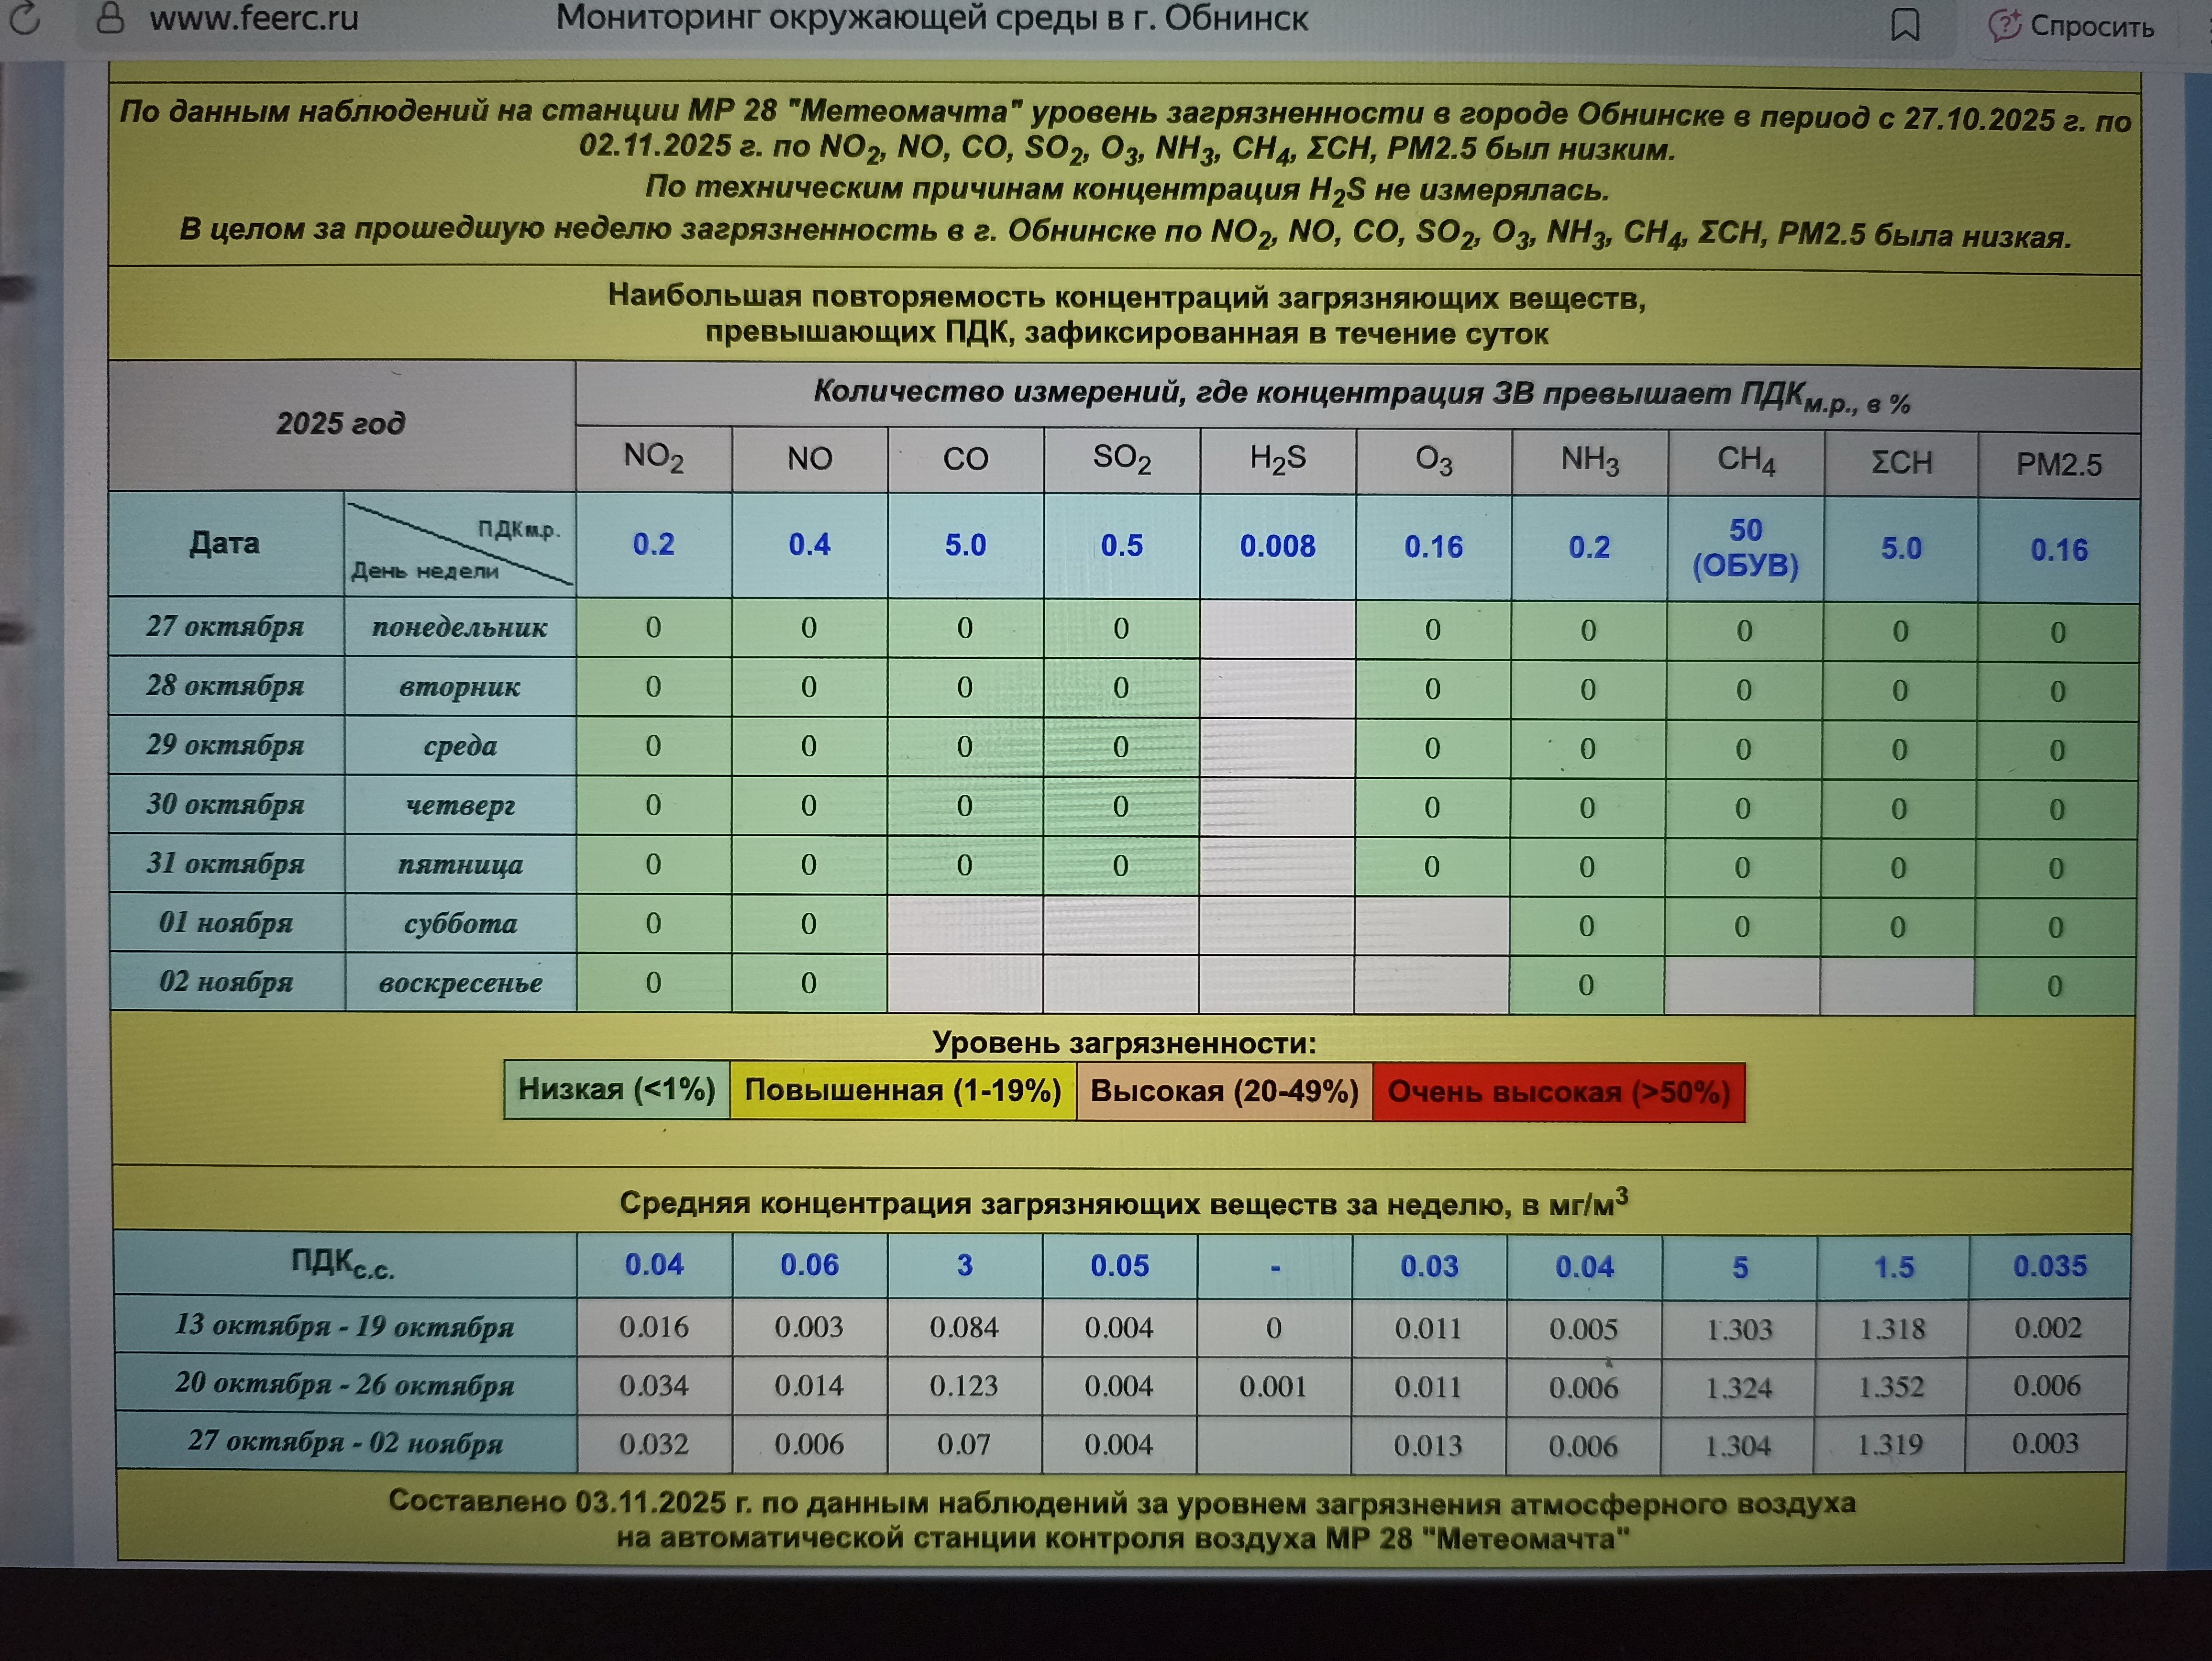
Task: Click the bookmark icon in address bar
Action: coord(1905,24)
